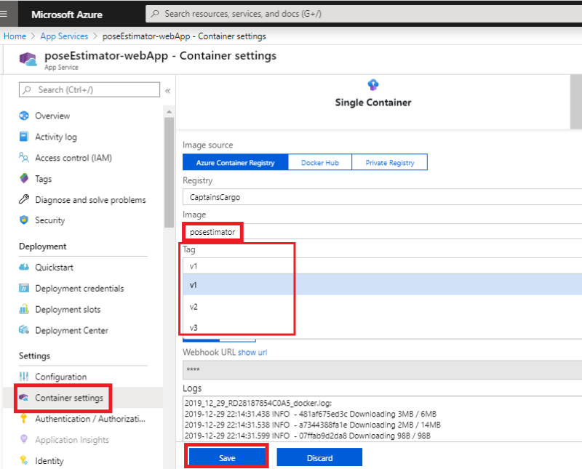Click the Home breadcrumb link
The height and width of the screenshot is (469, 582).
tap(15, 35)
